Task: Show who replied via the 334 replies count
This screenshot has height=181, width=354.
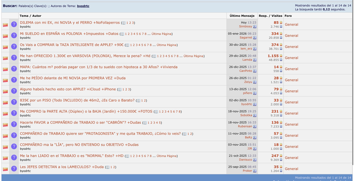Action: (275, 34)
